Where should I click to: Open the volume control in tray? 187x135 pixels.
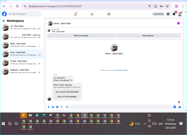point(149,126)
